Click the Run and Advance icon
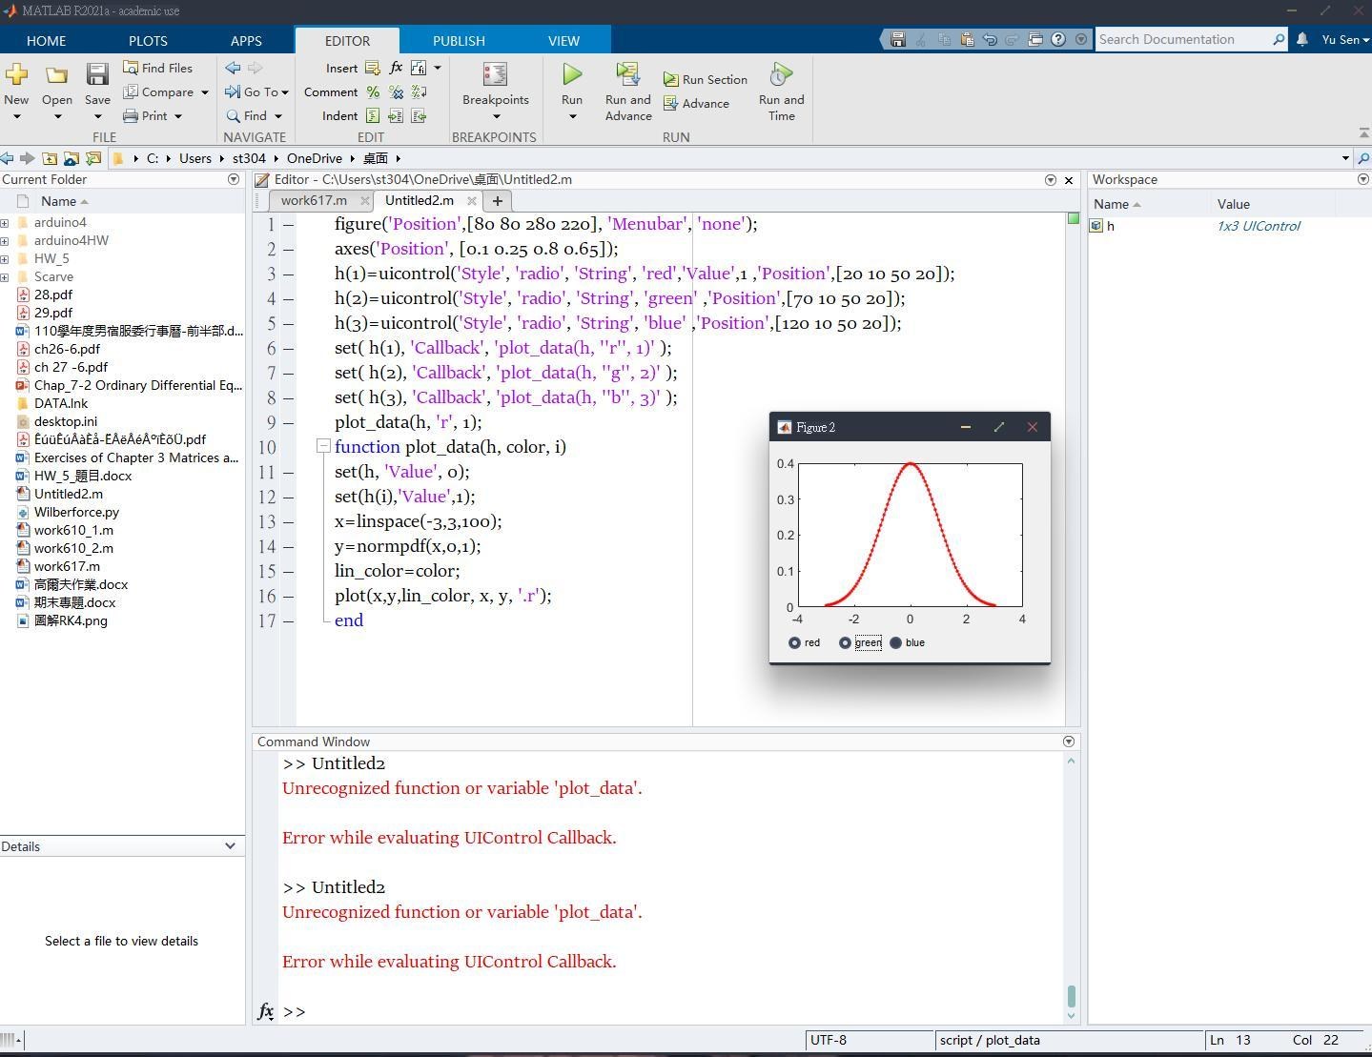 pyautogui.click(x=627, y=75)
